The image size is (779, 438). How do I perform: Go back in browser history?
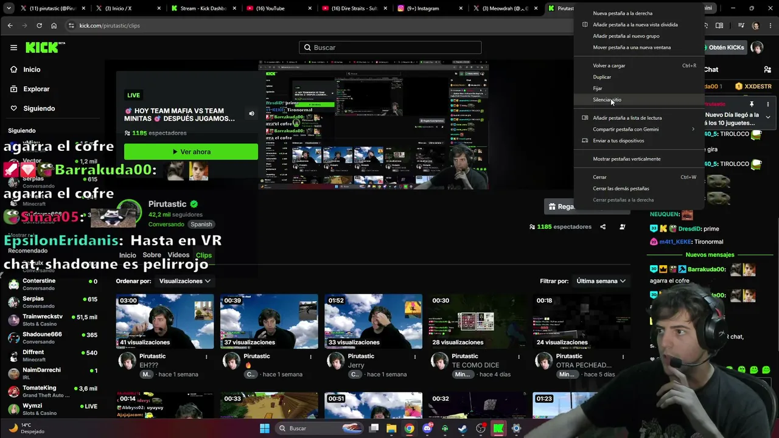10,26
